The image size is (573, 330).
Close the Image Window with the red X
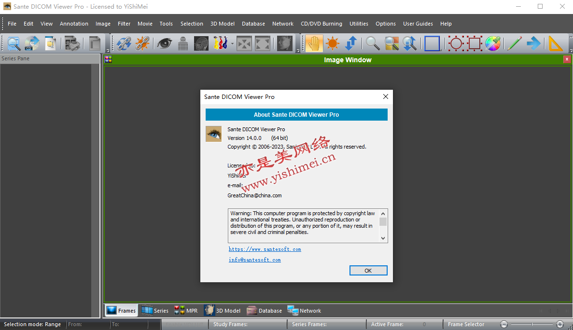point(567,59)
